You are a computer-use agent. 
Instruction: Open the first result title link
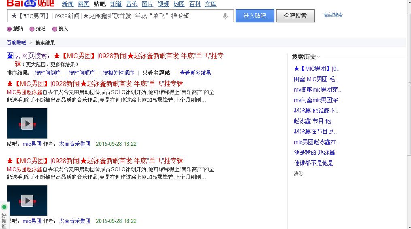point(95,84)
